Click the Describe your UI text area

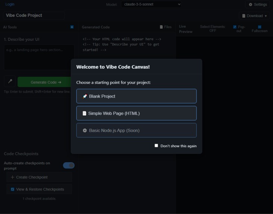tap(39, 57)
